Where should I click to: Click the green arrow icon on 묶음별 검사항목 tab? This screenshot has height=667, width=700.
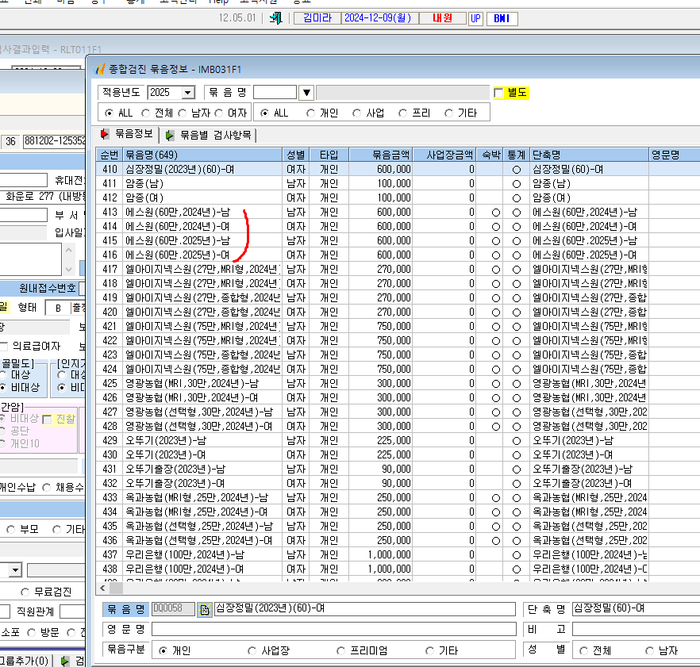(170, 135)
